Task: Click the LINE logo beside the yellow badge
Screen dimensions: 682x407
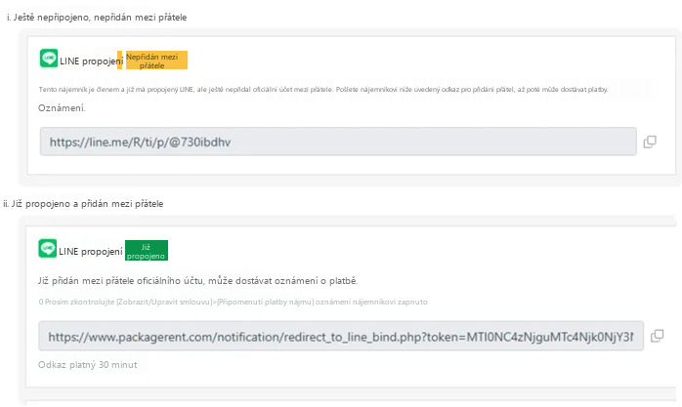Action: coord(48,59)
